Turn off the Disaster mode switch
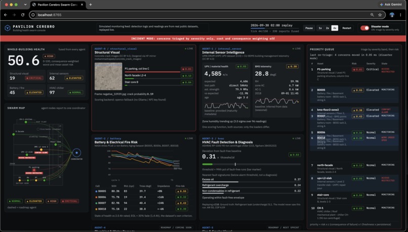Screen dimensions: 408x232 click(364, 28)
